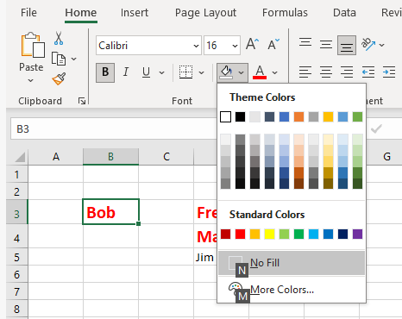Image resolution: width=402 pixels, height=319 pixels.
Task: Open the Page Layout tab
Action: [x=205, y=13]
